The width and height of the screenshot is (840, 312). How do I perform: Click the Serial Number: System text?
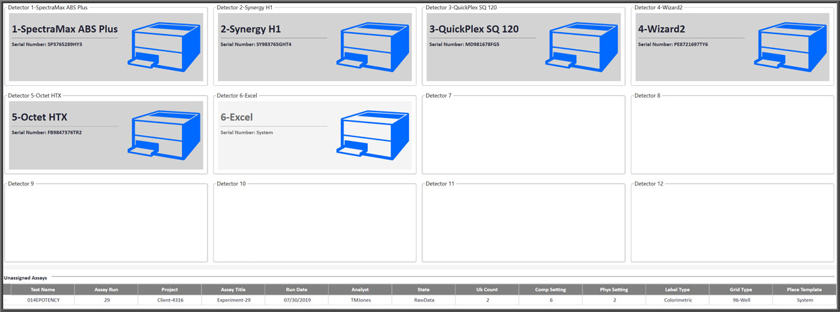(x=247, y=132)
